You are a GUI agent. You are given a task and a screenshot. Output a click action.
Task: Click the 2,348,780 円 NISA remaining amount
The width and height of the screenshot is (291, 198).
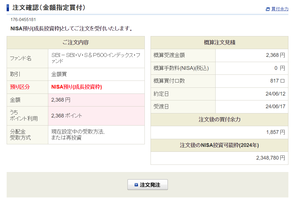(270, 158)
